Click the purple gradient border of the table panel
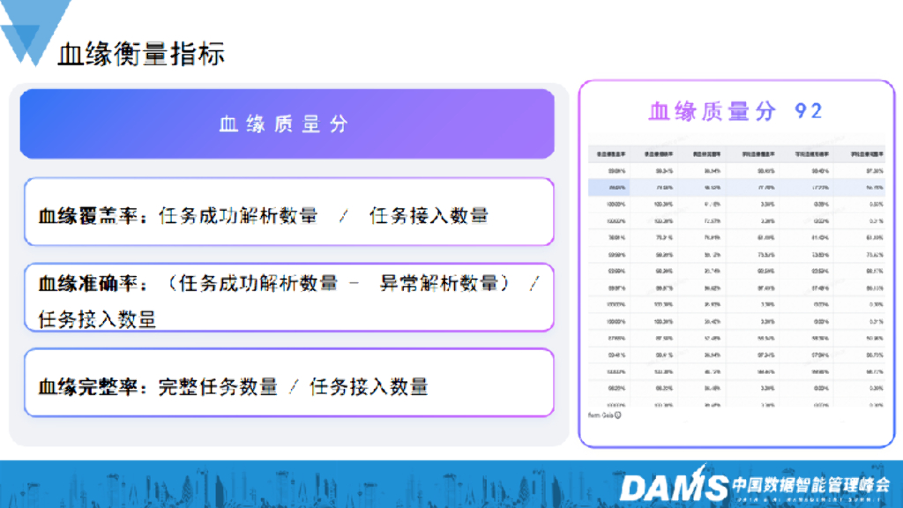The width and height of the screenshot is (903, 508). pyautogui.click(x=583, y=256)
